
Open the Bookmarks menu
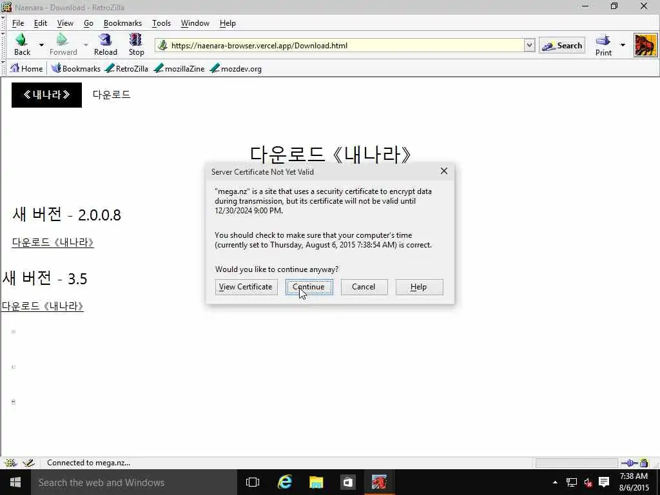coord(122,23)
